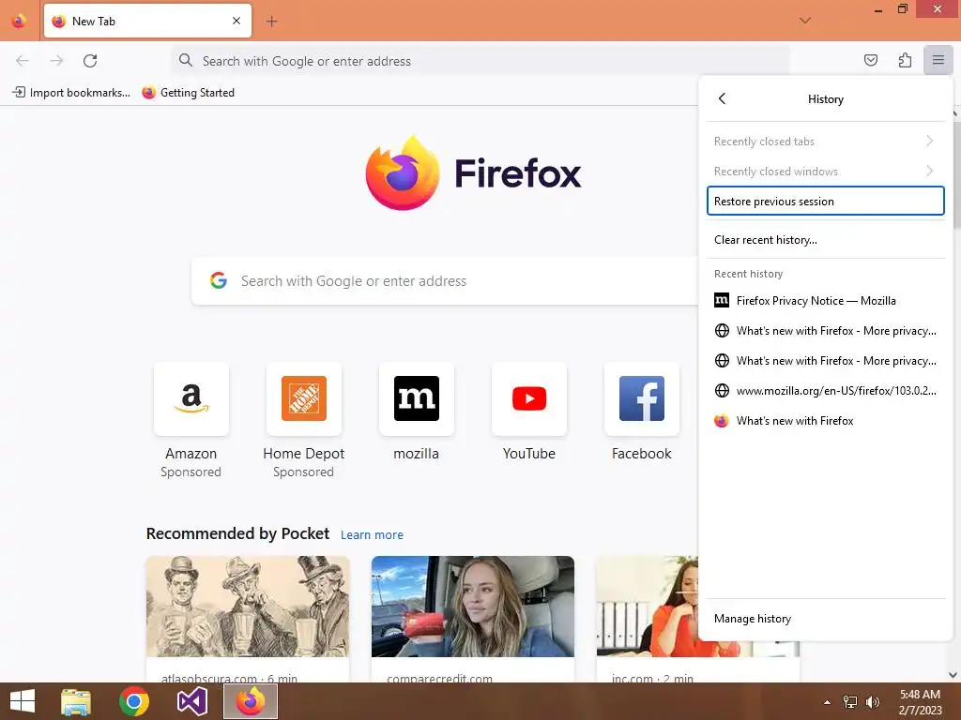Open Firefox View pinned tab icon
Screen dimensions: 961x720
(19, 21)
